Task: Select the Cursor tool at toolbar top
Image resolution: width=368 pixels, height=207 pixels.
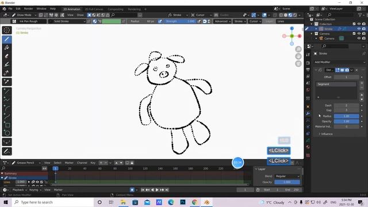Action: click(7, 30)
